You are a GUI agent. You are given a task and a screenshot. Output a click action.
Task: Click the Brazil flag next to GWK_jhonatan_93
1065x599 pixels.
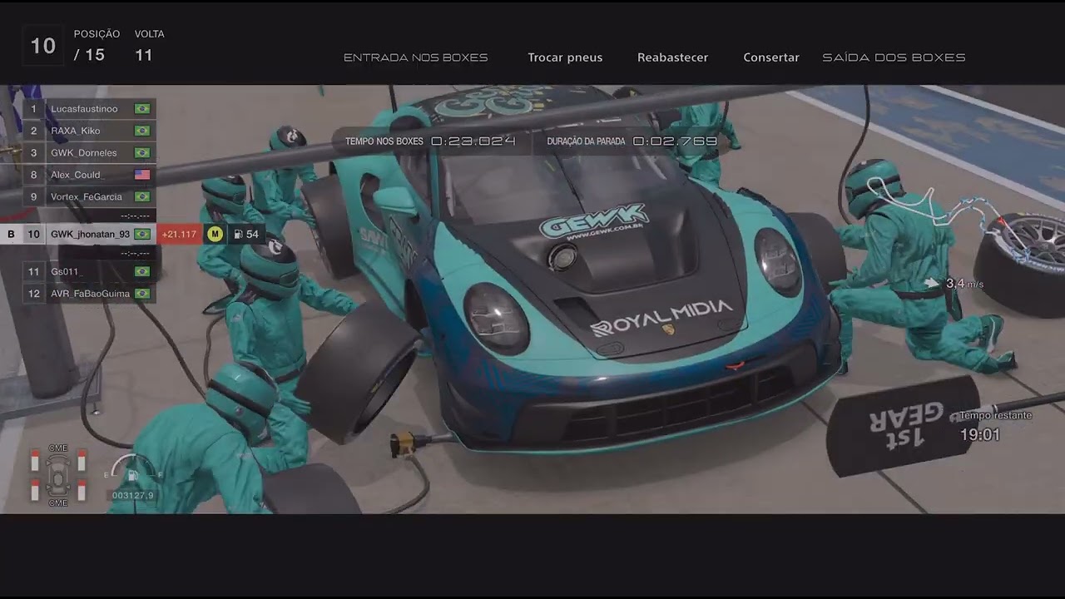tap(142, 235)
